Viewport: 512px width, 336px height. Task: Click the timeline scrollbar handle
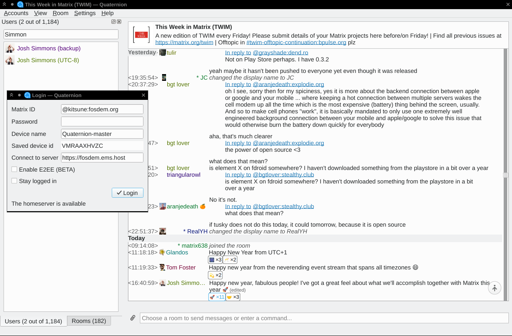(505, 175)
